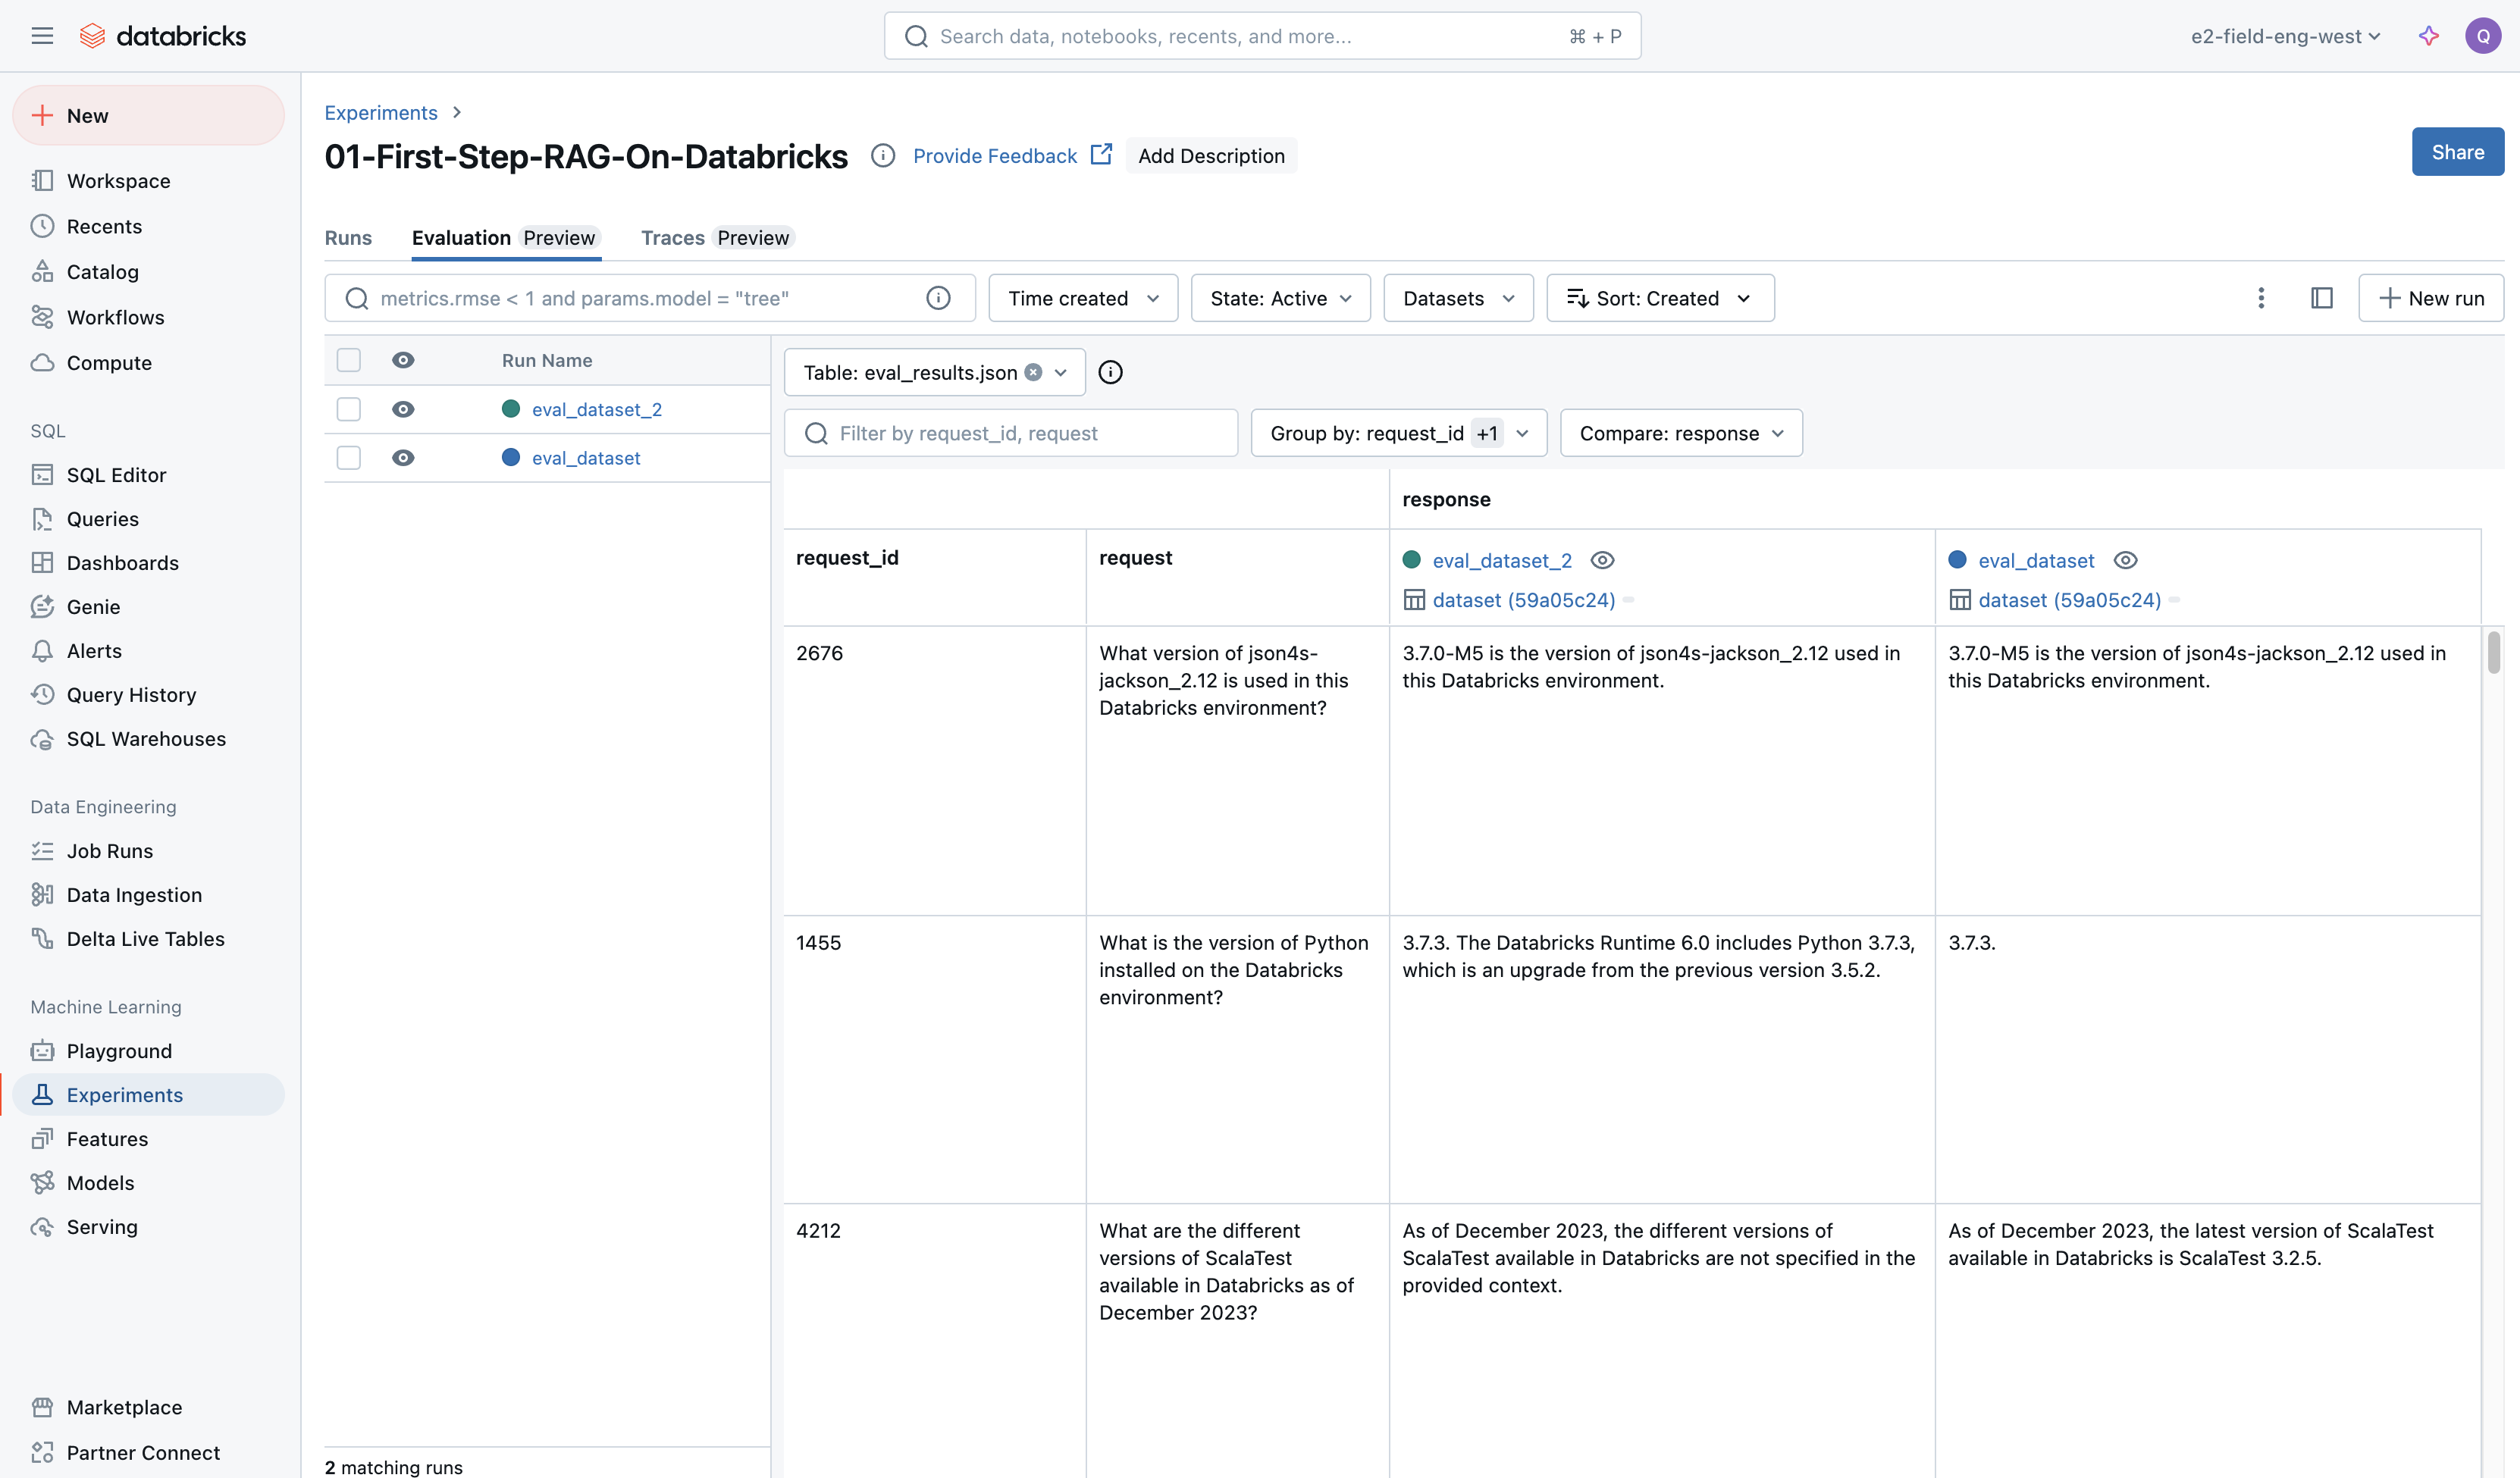Image resolution: width=2520 pixels, height=1478 pixels.
Task: Open Dashboards in sidebar
Action: click(x=148, y=563)
